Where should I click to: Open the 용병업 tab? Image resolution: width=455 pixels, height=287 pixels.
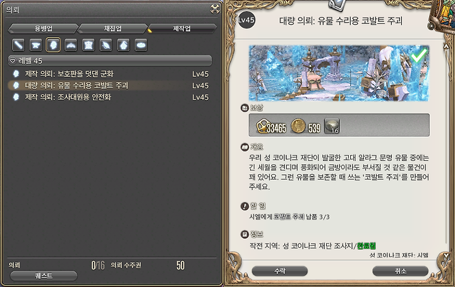pos(44,28)
